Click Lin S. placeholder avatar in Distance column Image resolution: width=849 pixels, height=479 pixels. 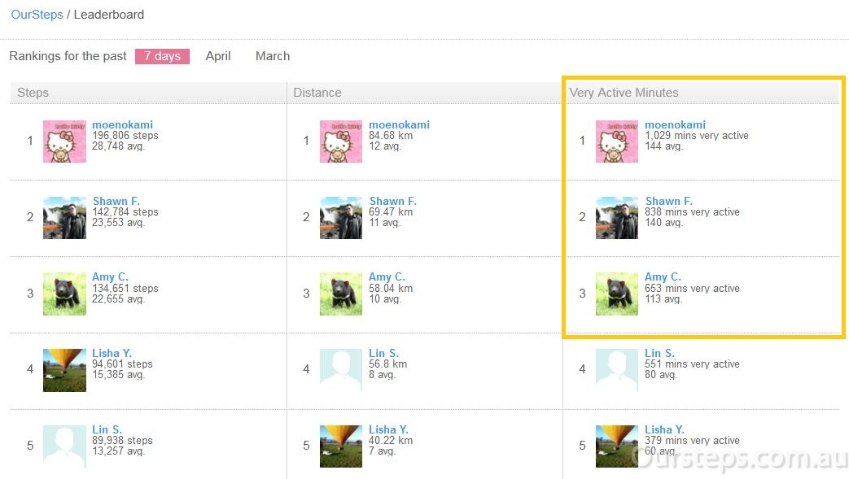[341, 370]
